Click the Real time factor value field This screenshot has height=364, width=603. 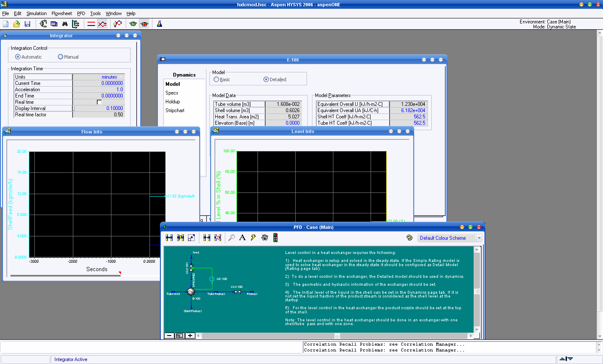[98, 115]
